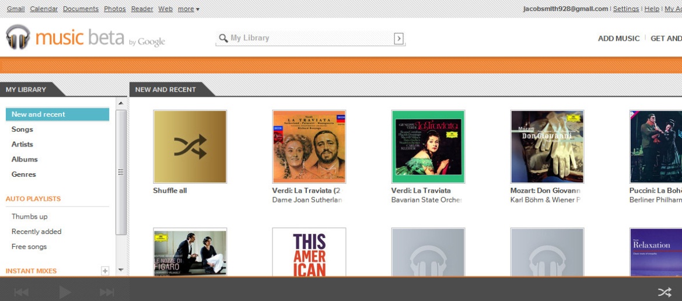The width and height of the screenshot is (682, 301).
Task: Click MY LIBRARY panel header
Action: pos(26,90)
